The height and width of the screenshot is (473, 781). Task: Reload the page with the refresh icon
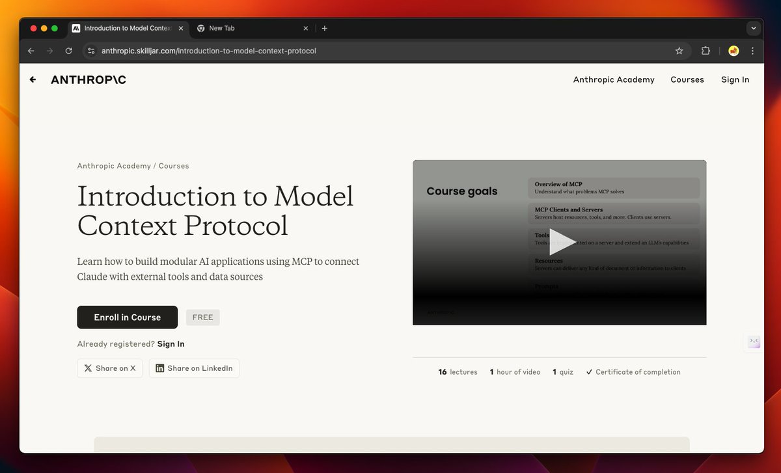click(68, 51)
